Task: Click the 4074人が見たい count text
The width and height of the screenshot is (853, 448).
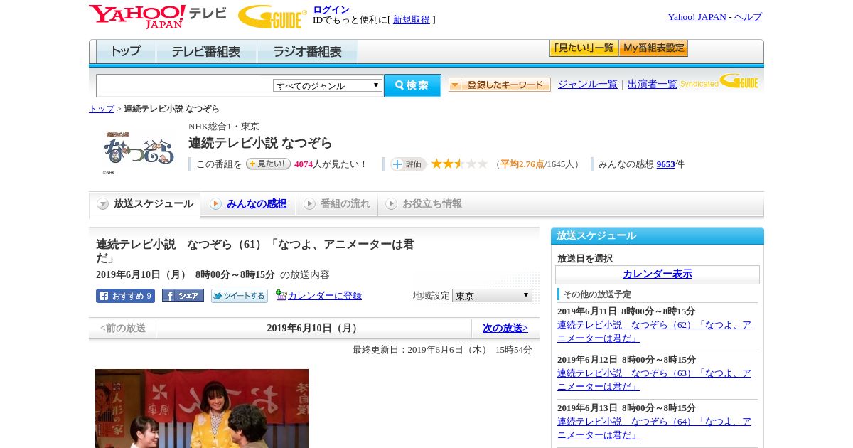Action: coord(330,164)
